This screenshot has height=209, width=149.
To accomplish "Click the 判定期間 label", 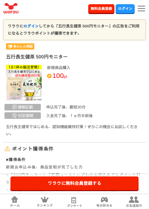I will (23, 116).
